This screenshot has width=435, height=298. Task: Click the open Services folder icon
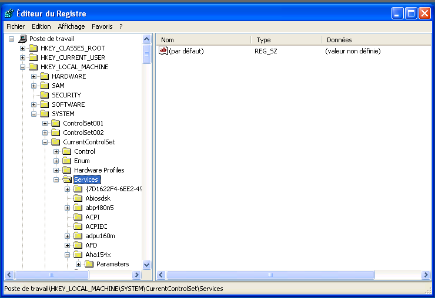(x=67, y=180)
